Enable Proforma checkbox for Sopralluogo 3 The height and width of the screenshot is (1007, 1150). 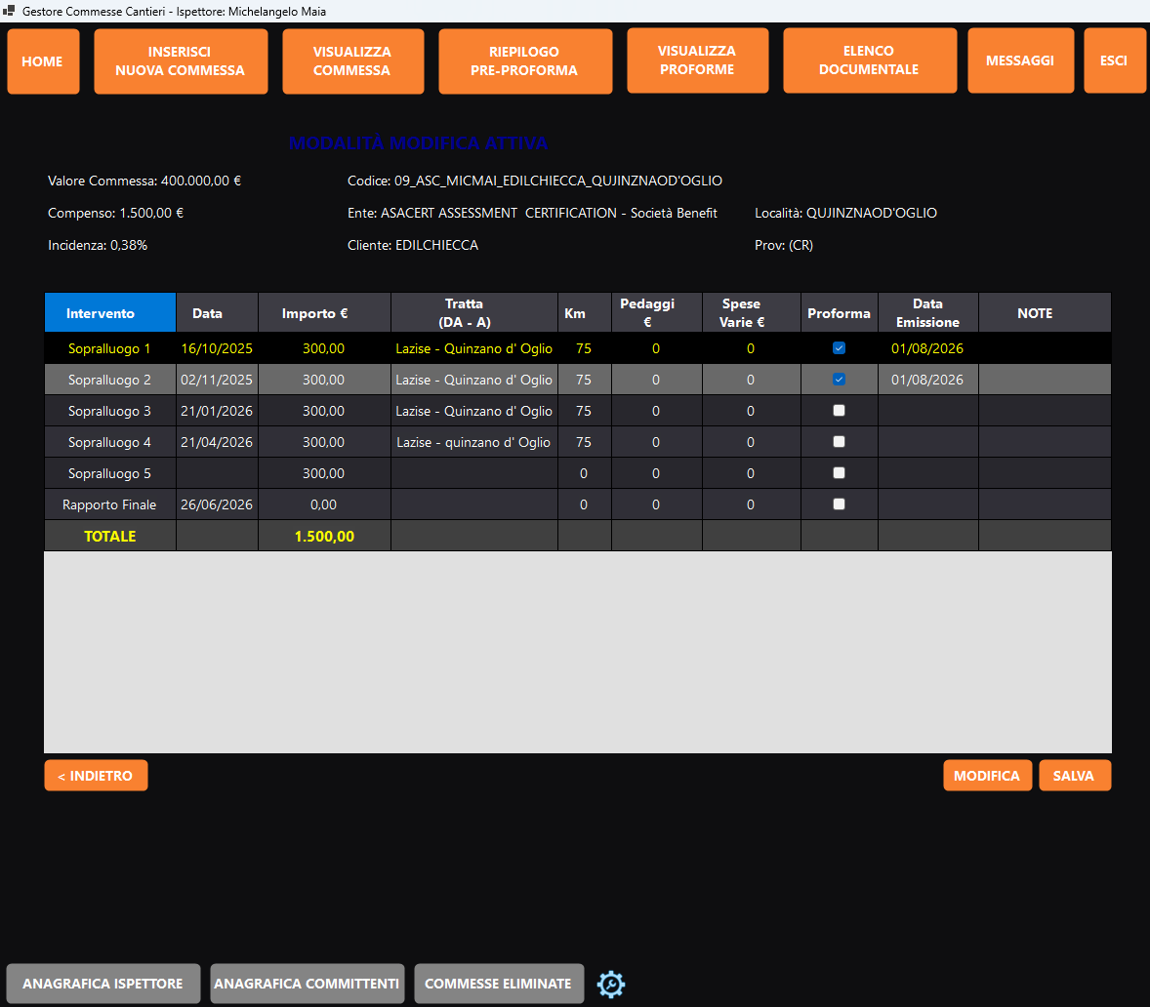tap(839, 411)
